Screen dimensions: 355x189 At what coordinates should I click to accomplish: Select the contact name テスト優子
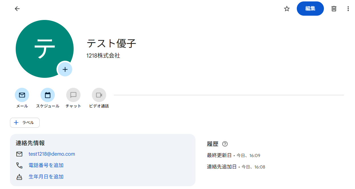111,44
